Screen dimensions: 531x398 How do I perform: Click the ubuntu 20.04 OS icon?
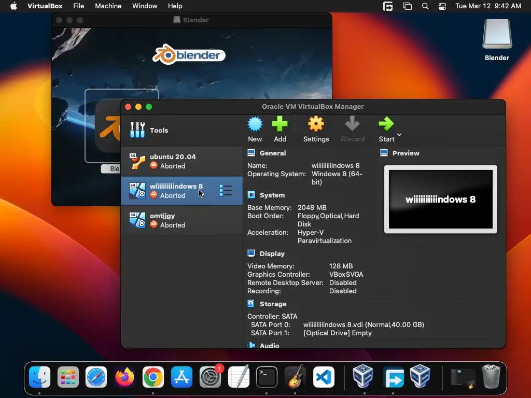[137, 161]
